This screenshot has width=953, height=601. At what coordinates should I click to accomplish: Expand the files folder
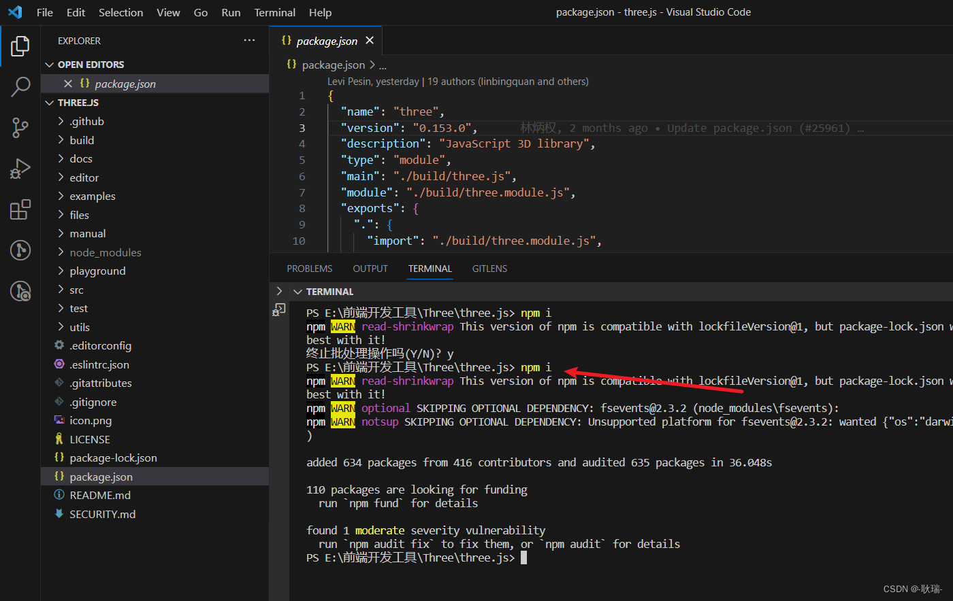61,215
